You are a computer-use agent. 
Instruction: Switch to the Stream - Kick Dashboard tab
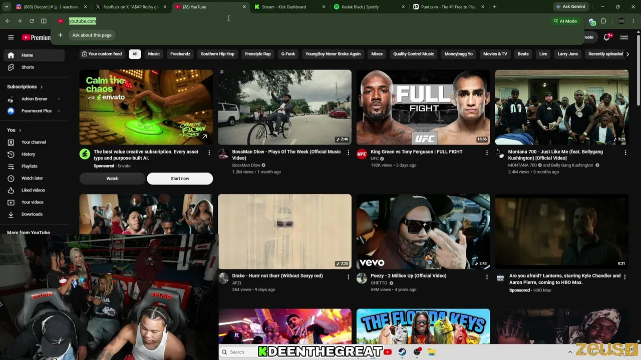click(x=289, y=6)
